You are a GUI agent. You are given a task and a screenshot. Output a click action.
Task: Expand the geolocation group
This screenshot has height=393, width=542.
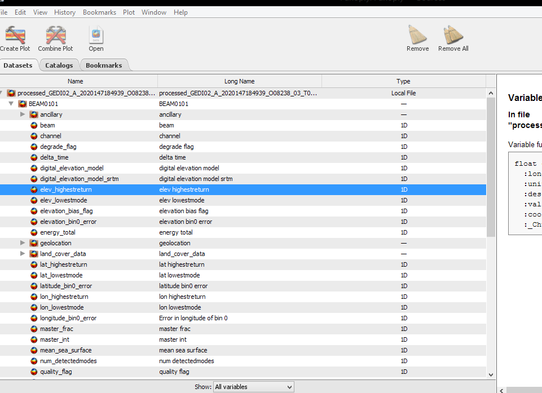(23, 243)
